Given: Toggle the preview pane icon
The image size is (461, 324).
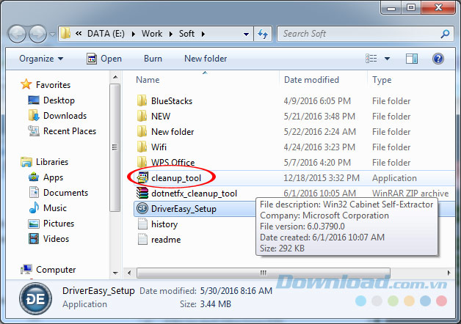Looking at the screenshot, I should click(412, 59).
